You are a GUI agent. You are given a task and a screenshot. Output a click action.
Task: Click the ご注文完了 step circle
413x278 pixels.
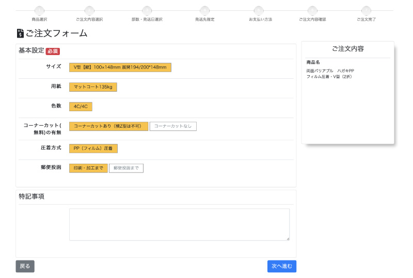tap(366, 10)
